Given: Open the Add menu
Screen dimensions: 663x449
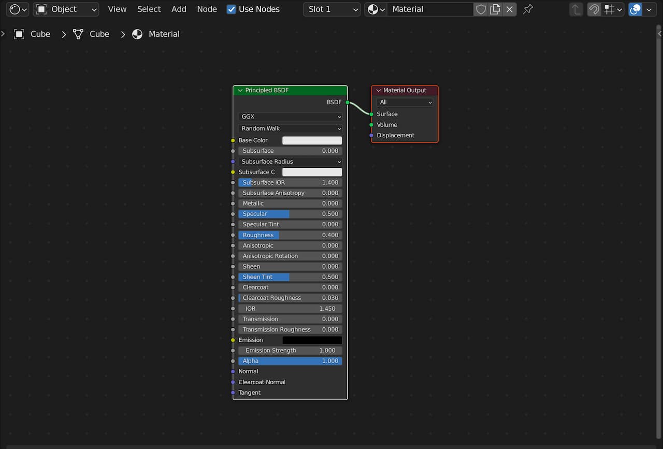Looking at the screenshot, I should click(179, 9).
